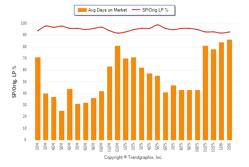Viewport: 249px width, 167px height.
Task: Click the 12/24 orange bar
Action: click(x=118, y=93)
